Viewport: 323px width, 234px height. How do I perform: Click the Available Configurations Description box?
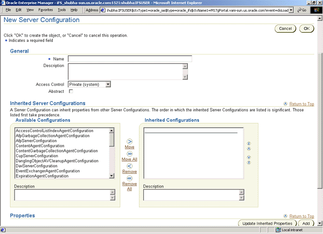(x=62, y=195)
